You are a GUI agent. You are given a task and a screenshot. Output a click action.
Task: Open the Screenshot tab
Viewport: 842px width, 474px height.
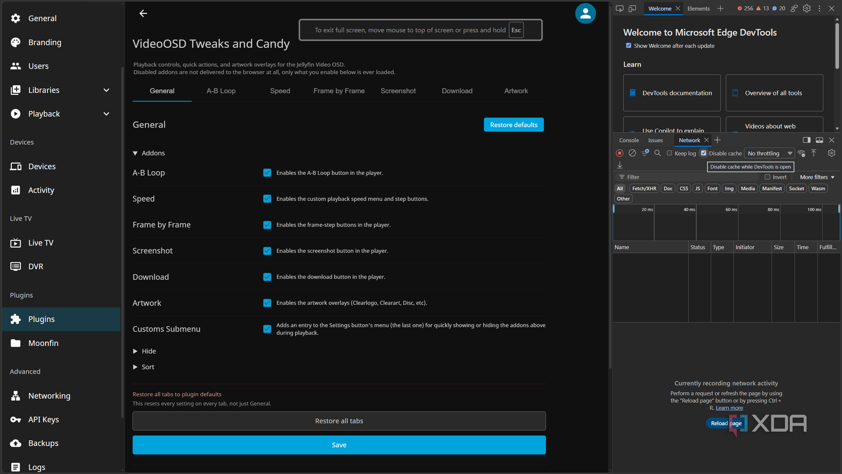(x=398, y=91)
